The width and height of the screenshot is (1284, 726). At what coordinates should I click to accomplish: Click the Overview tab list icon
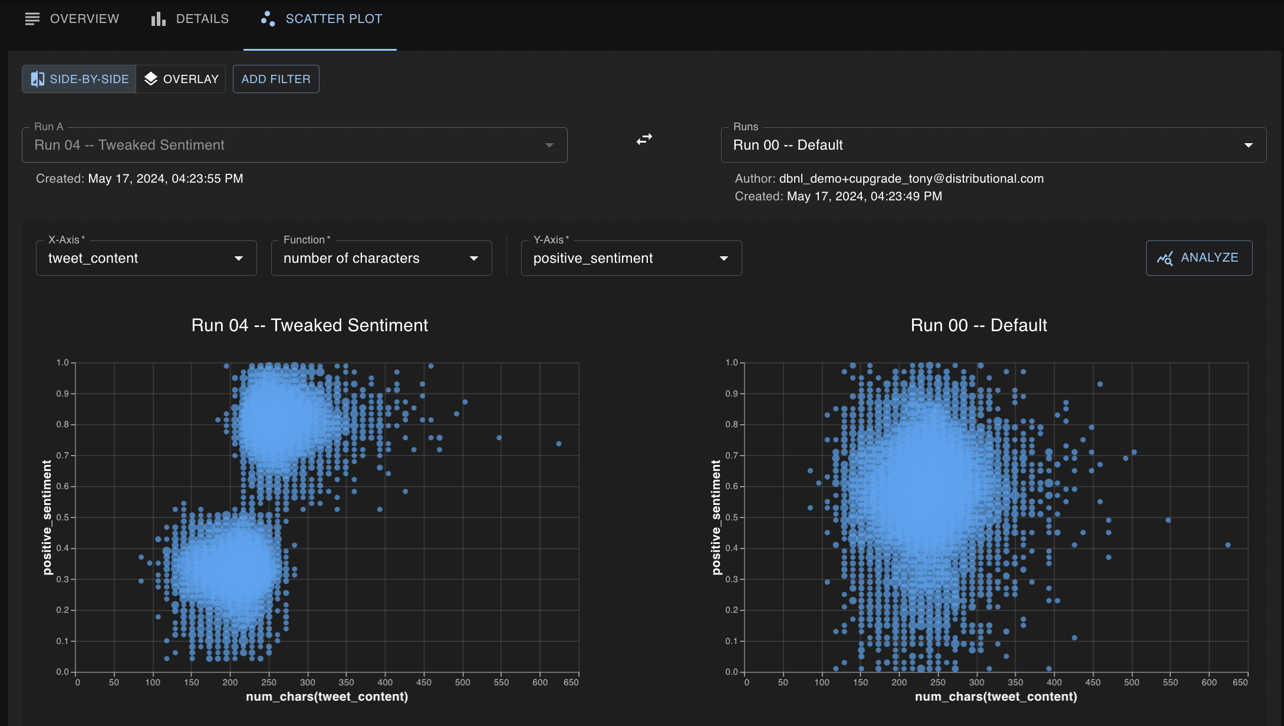pyautogui.click(x=32, y=19)
